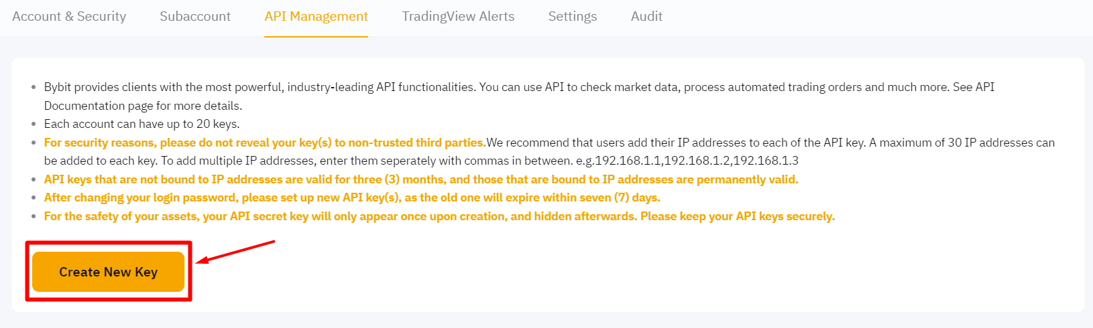The height and width of the screenshot is (328, 1093).
Task: Click the orange third-party security warning text
Action: [x=264, y=143]
